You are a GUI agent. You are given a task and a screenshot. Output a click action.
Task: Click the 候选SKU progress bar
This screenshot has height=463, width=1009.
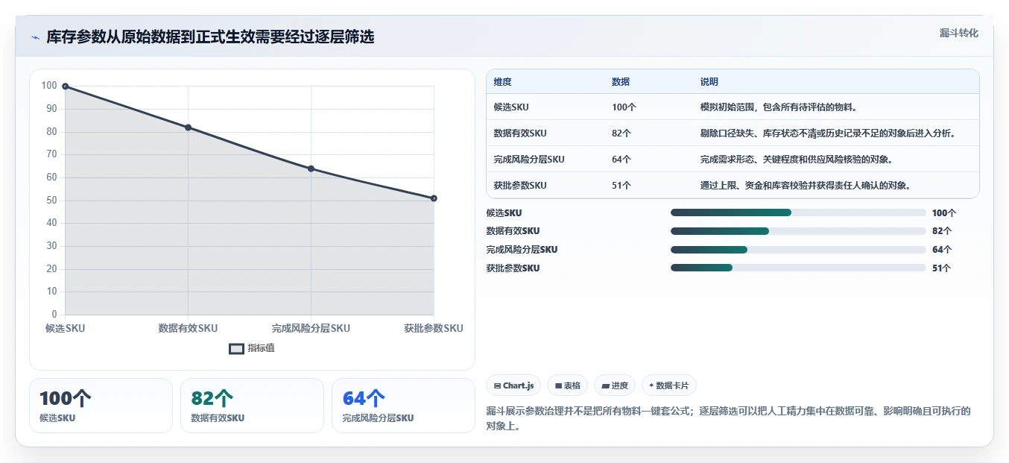click(798, 212)
